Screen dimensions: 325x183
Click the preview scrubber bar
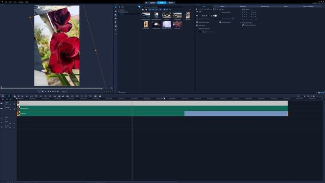click(51, 88)
